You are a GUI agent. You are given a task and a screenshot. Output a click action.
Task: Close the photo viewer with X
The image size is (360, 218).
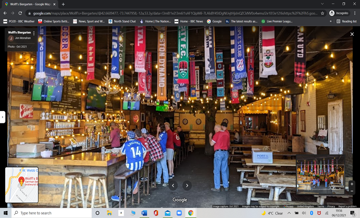(352, 34)
